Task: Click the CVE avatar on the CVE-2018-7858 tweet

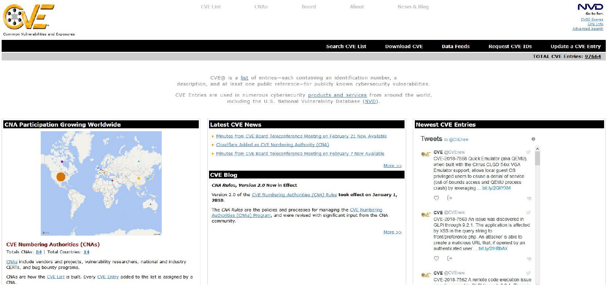Action: coord(426,154)
